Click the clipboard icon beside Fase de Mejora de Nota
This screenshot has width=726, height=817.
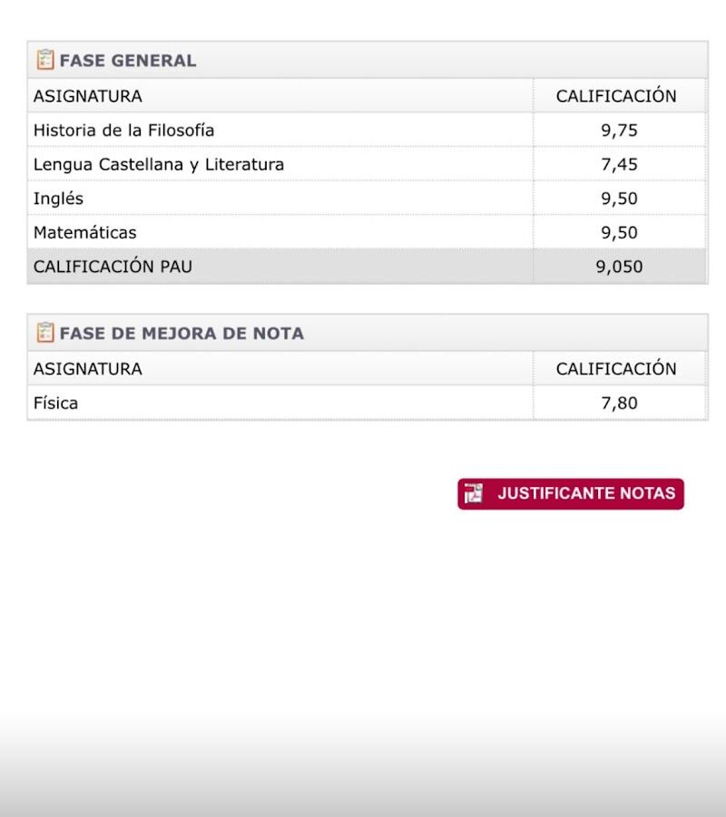click(45, 333)
